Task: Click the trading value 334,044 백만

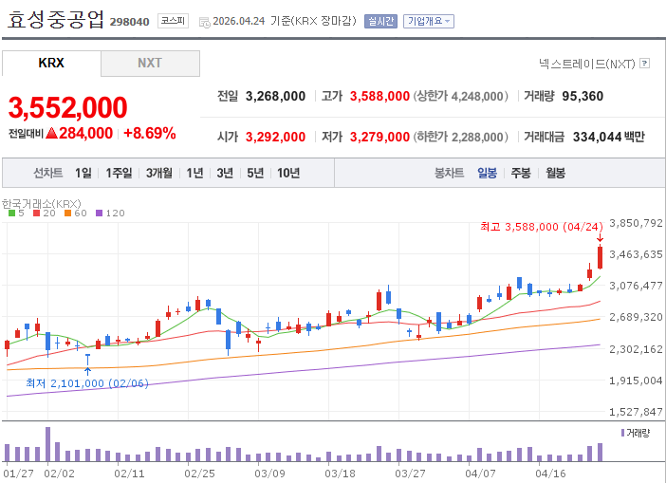Action: pos(609,137)
